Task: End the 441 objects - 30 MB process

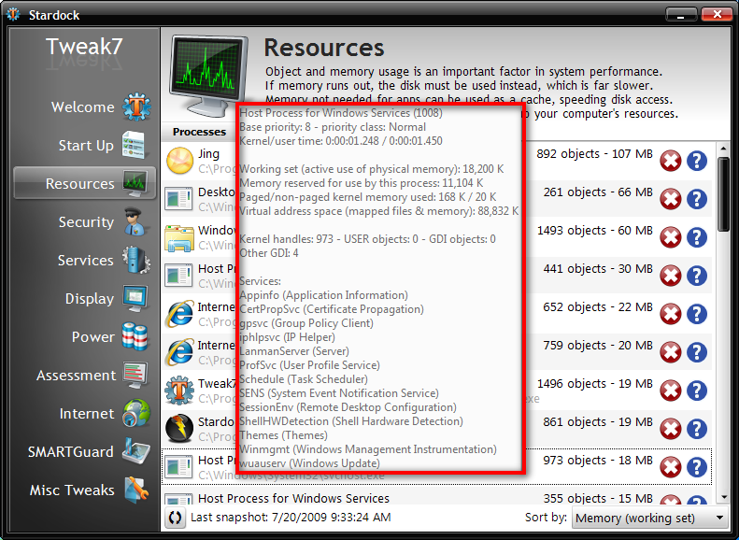Action: 670,276
